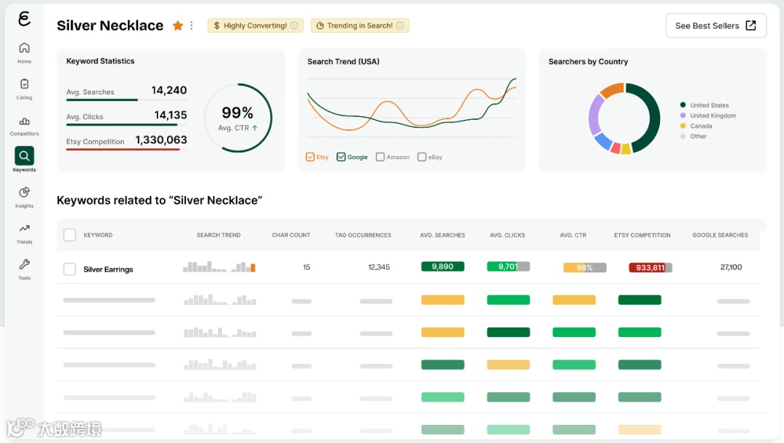The width and height of the screenshot is (784, 443).
Task: Tick the Silver Earrings row checkbox
Action: (x=70, y=269)
